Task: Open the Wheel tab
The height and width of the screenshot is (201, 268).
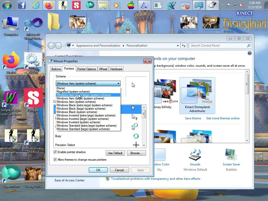Action: tap(103, 69)
